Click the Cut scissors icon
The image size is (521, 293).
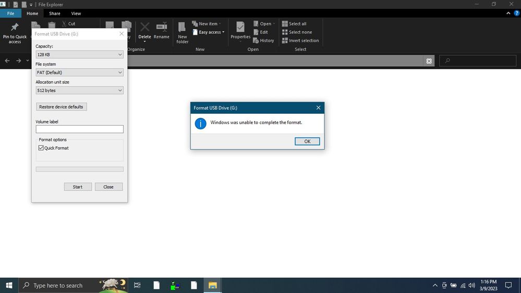64,23
